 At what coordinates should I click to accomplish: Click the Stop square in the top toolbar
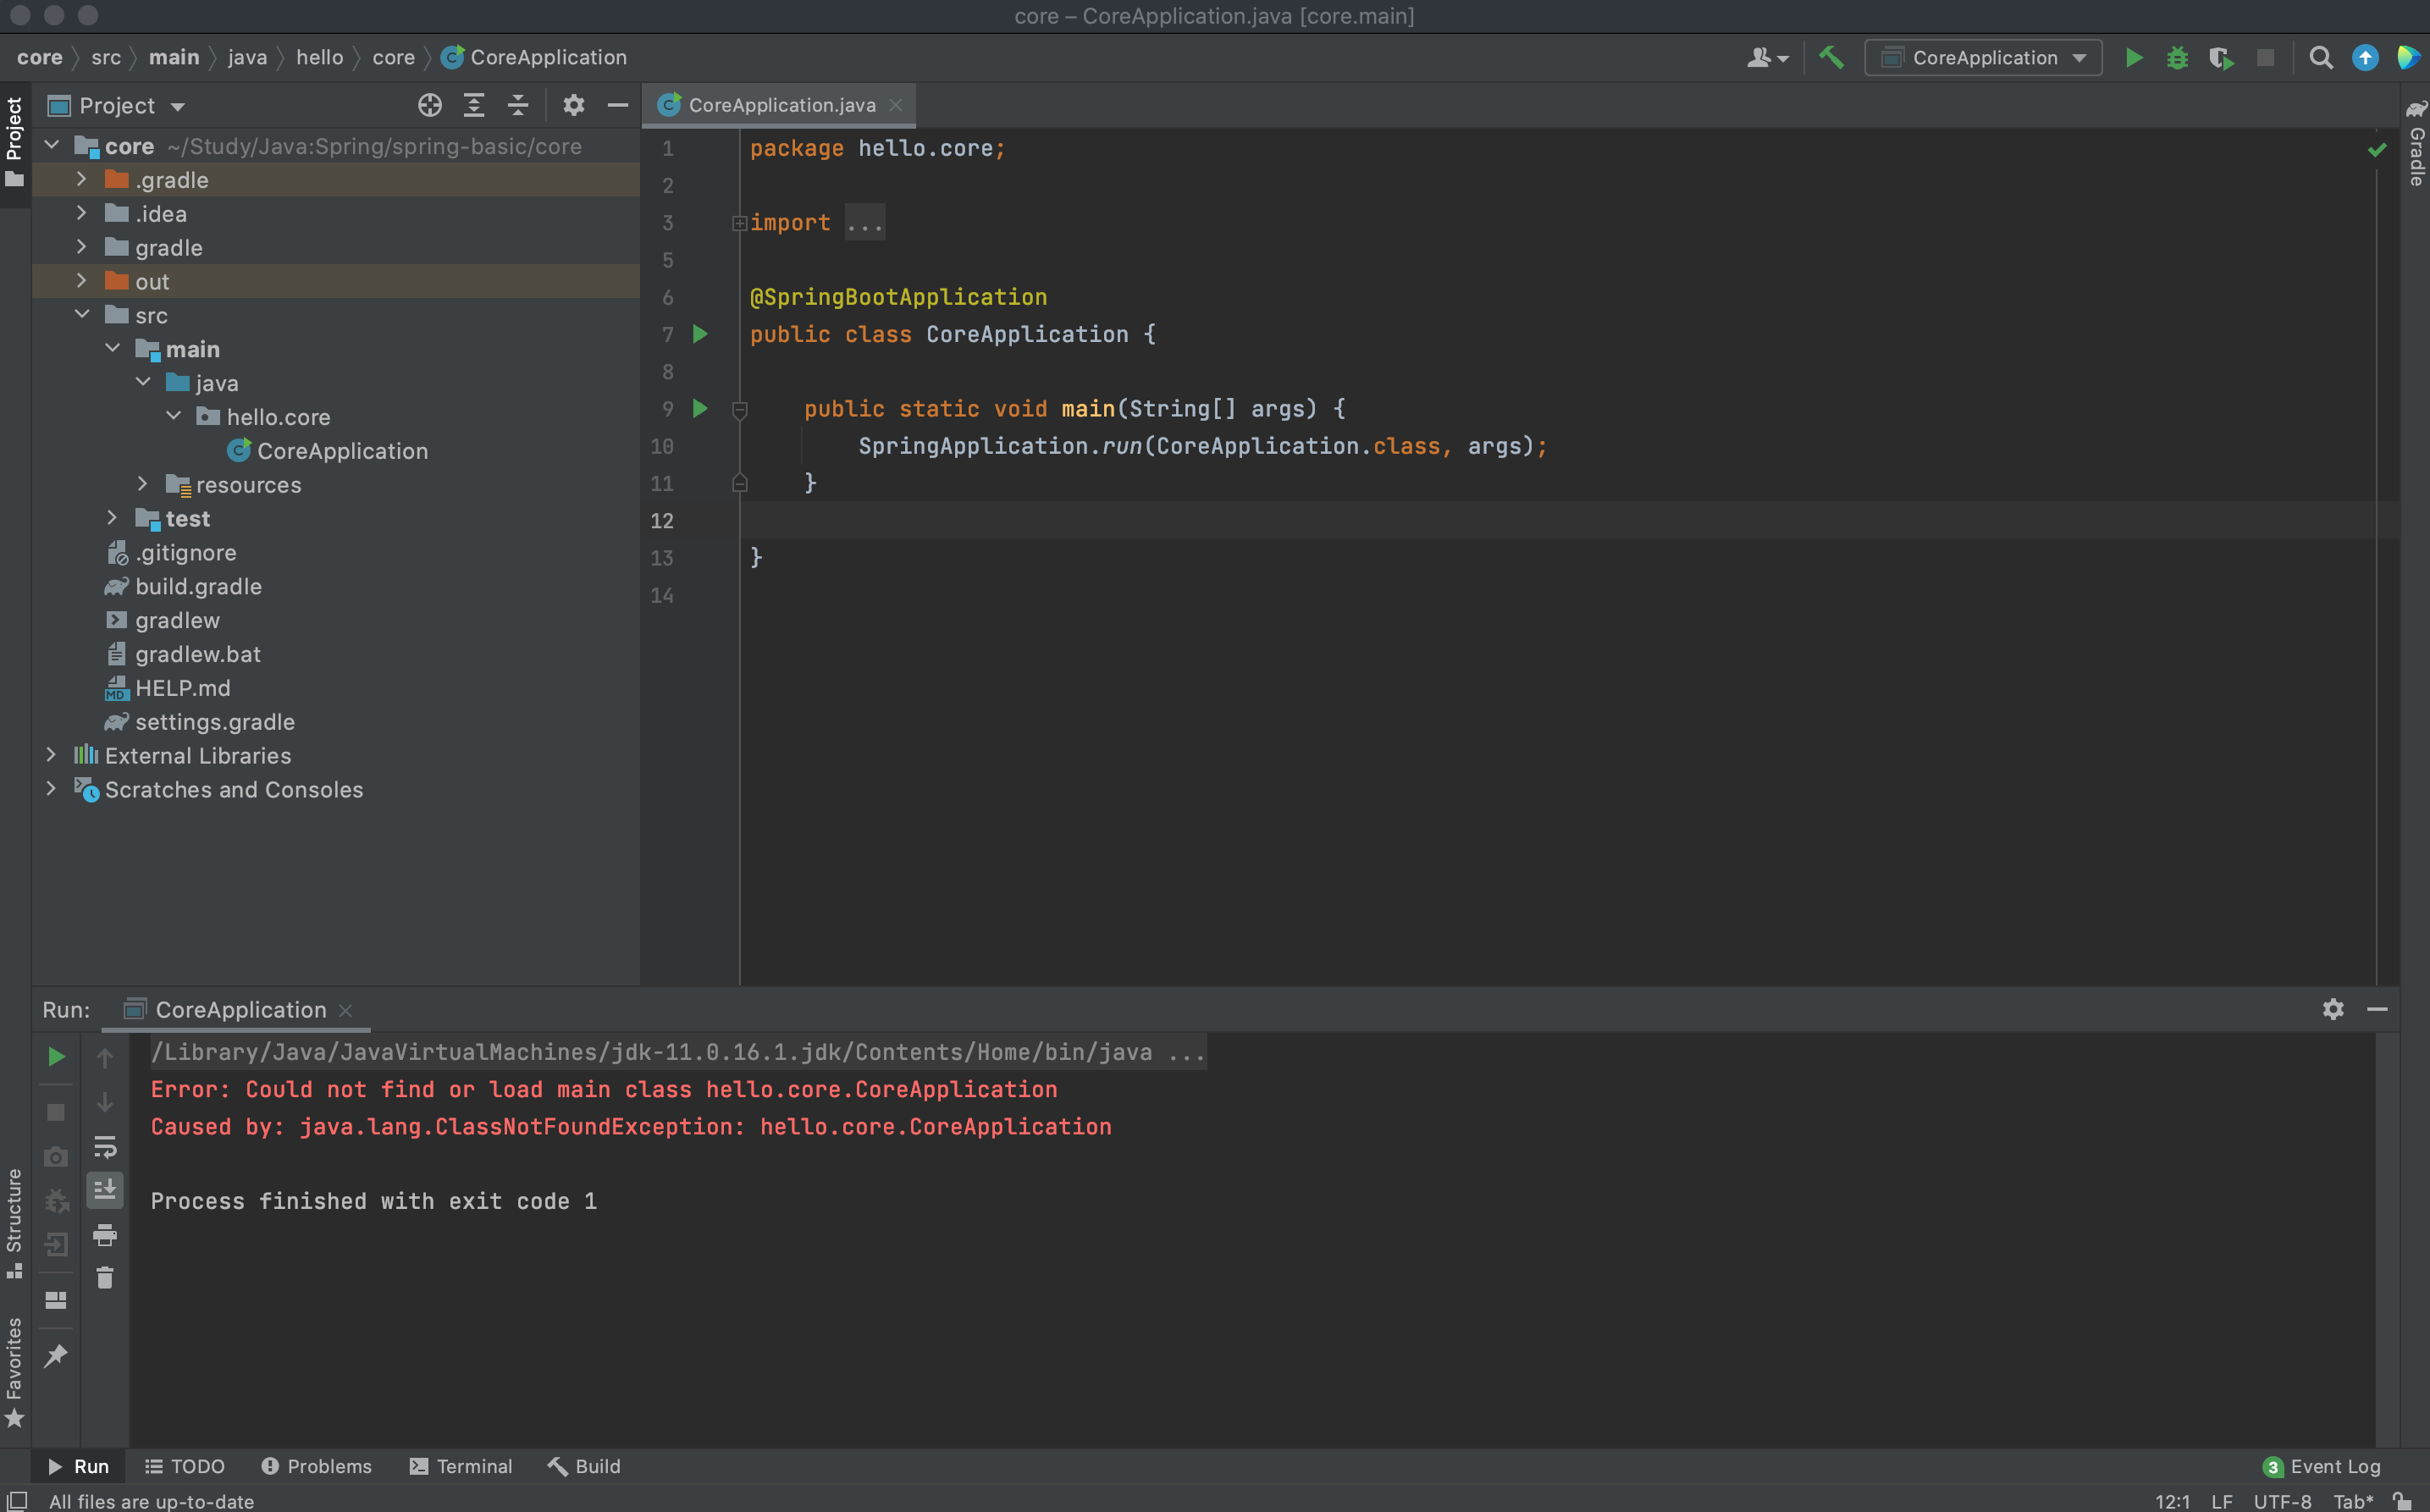2266,58
